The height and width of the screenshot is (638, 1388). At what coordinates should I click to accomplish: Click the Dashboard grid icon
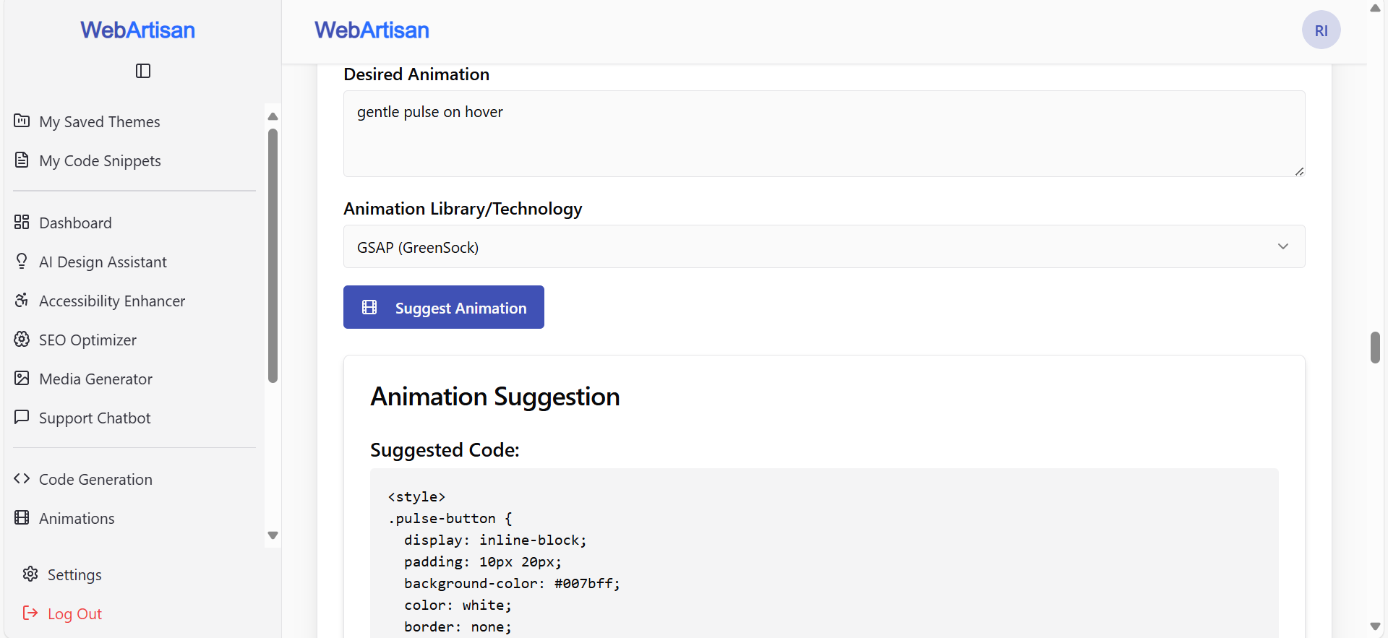pyautogui.click(x=22, y=222)
